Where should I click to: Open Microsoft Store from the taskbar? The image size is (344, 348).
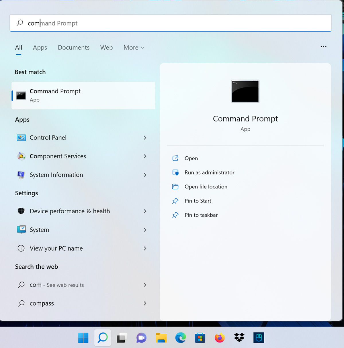[200, 338]
